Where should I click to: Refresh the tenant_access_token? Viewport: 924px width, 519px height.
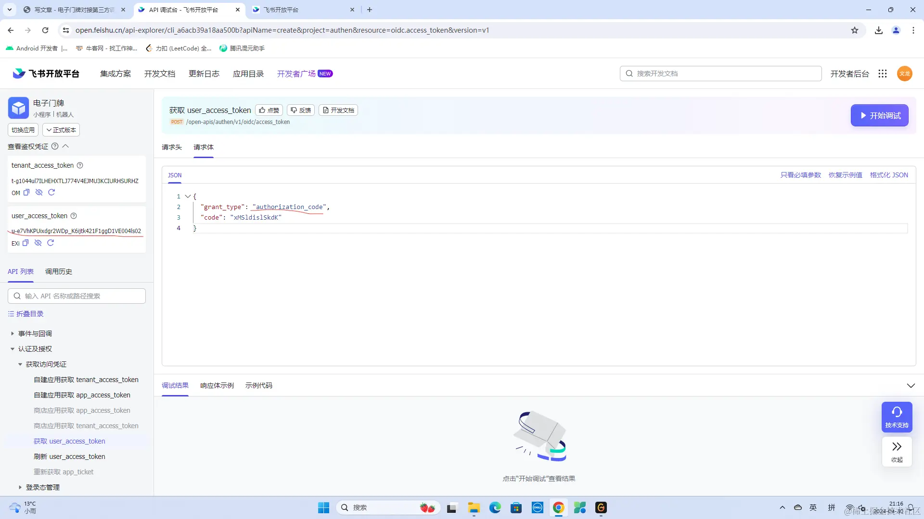point(51,192)
